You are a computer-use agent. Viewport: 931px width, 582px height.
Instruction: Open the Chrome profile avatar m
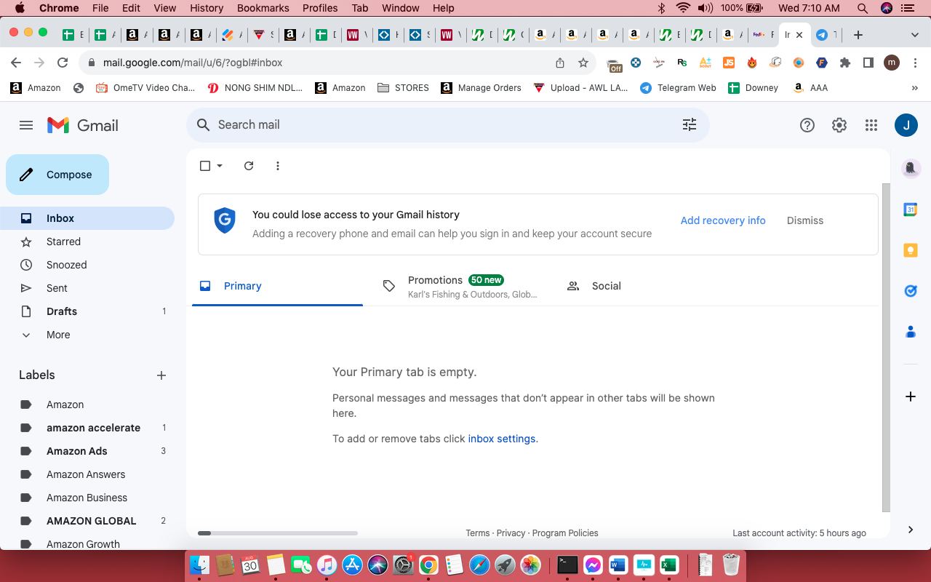click(x=892, y=63)
